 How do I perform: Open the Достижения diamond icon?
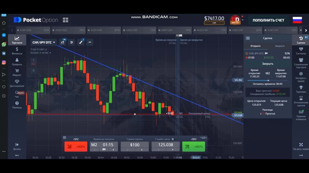tap(17, 83)
